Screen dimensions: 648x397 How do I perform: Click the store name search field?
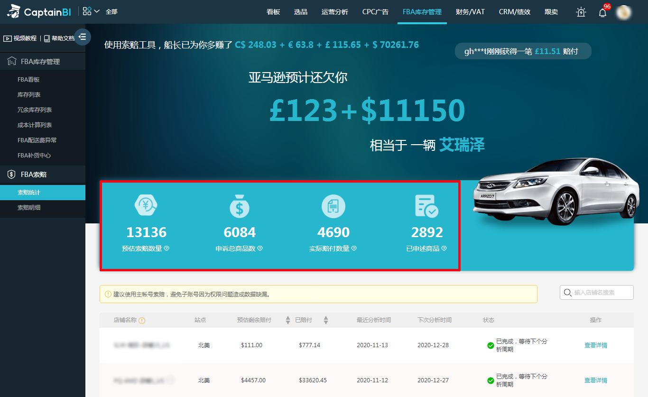click(x=597, y=293)
